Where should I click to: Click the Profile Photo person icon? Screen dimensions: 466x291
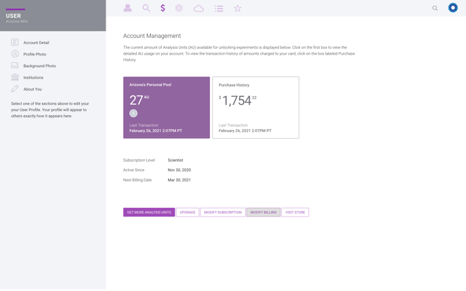coord(15,53)
